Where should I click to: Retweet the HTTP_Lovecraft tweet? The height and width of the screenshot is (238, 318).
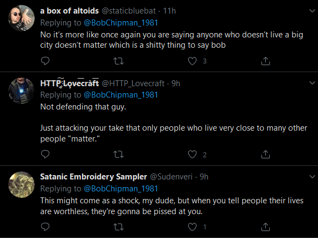coord(118,155)
